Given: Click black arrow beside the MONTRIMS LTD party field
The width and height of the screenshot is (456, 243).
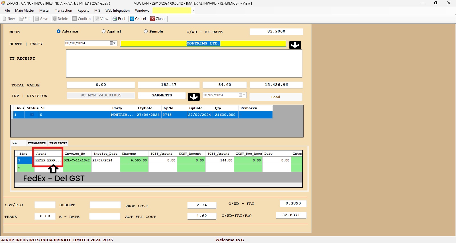Looking at the screenshot, I should [x=295, y=45].
